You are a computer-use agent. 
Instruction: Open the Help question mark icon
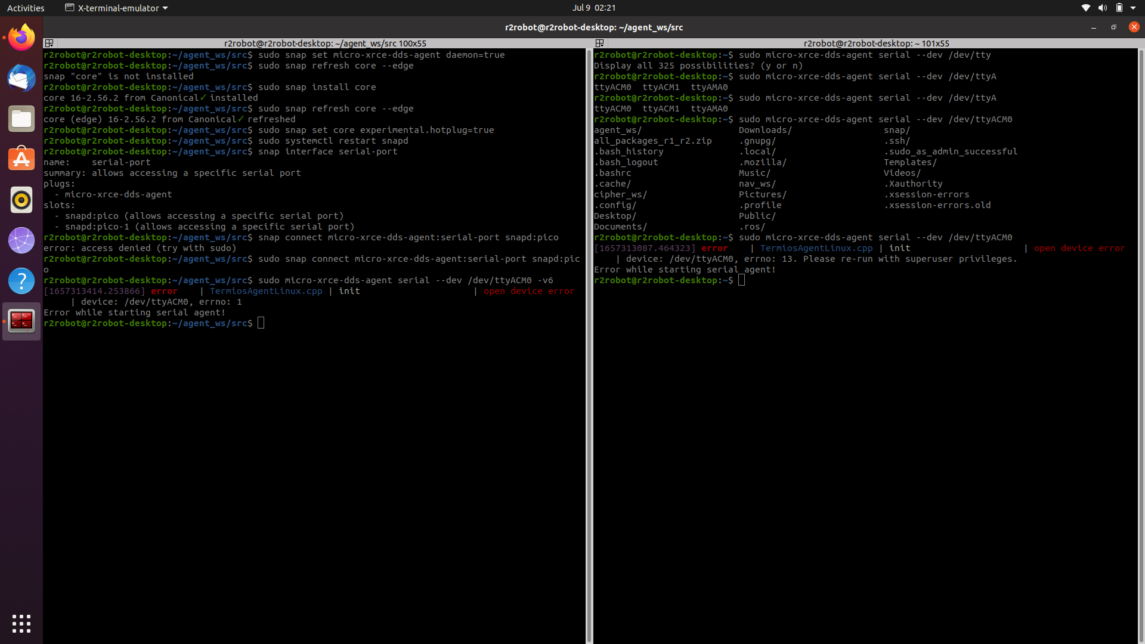(x=21, y=281)
